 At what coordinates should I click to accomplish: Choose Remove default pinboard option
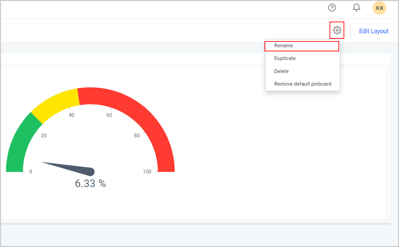point(303,84)
